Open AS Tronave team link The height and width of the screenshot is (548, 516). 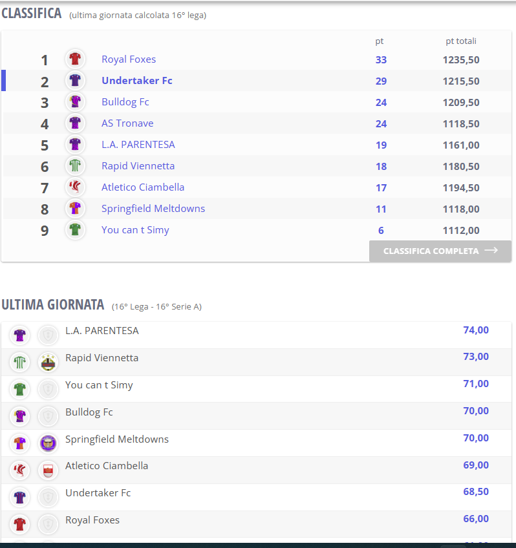(x=127, y=123)
